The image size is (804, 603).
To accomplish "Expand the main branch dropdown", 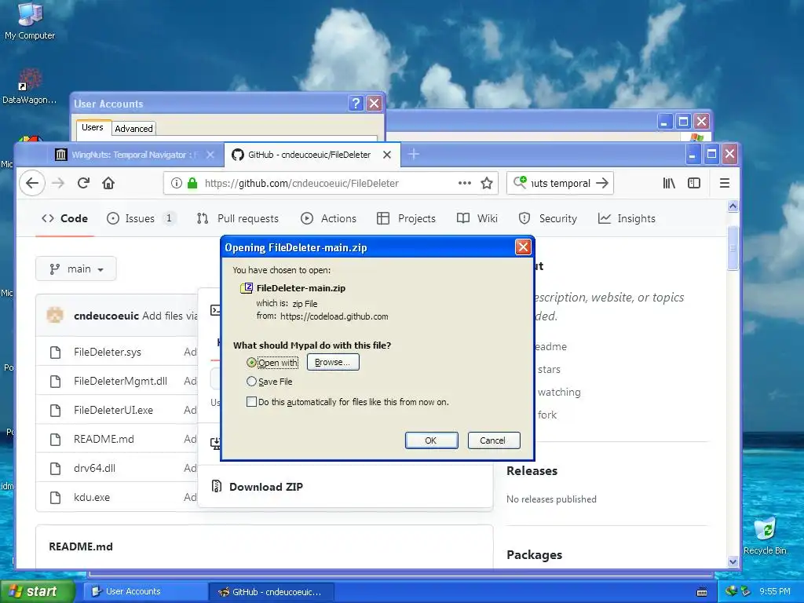I will 76,269.
